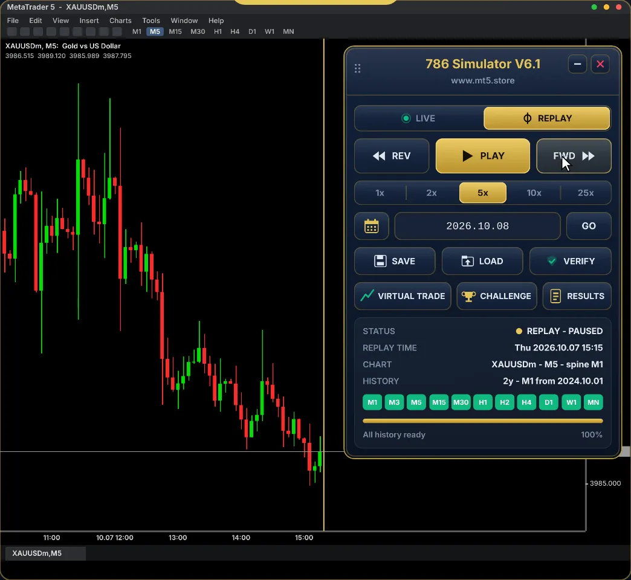Click the history loading progress bar

tap(482, 421)
